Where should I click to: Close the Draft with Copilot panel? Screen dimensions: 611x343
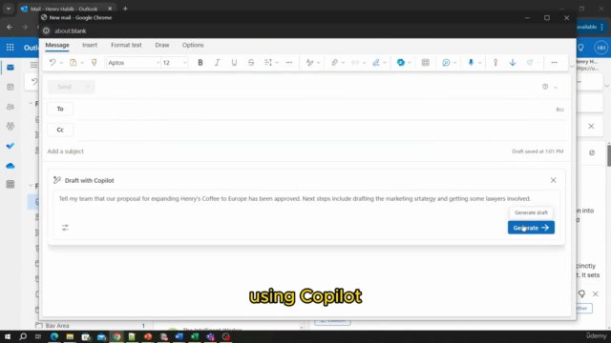click(554, 180)
